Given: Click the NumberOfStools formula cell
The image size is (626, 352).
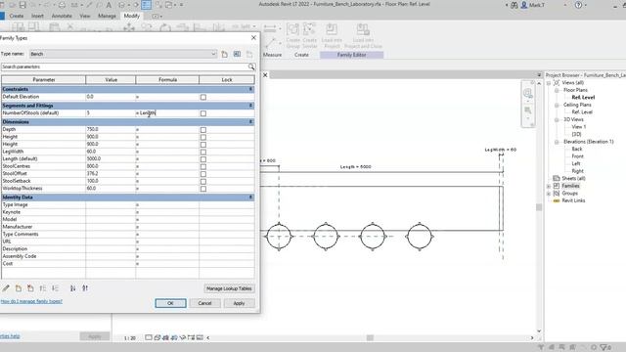Looking at the screenshot, I should point(167,113).
